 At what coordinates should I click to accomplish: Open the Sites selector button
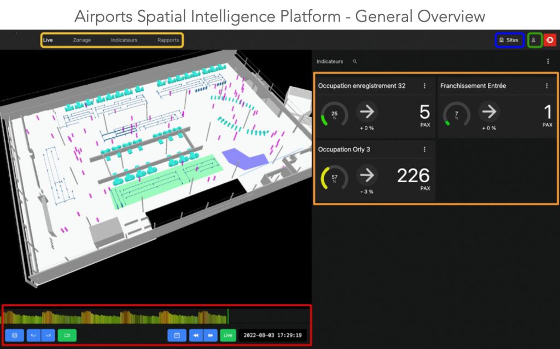point(509,40)
